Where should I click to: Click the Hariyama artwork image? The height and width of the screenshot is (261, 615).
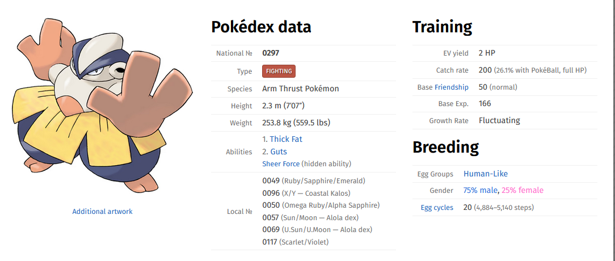tap(102, 105)
